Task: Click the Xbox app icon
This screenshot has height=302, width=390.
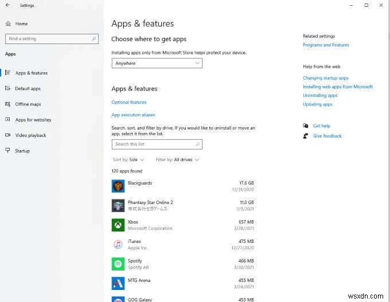Action: pyautogui.click(x=118, y=225)
